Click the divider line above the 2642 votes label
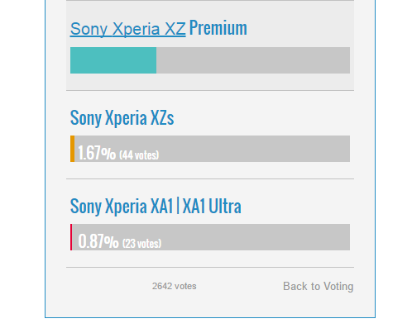Screen dimensions: 412x333 coord(210,267)
